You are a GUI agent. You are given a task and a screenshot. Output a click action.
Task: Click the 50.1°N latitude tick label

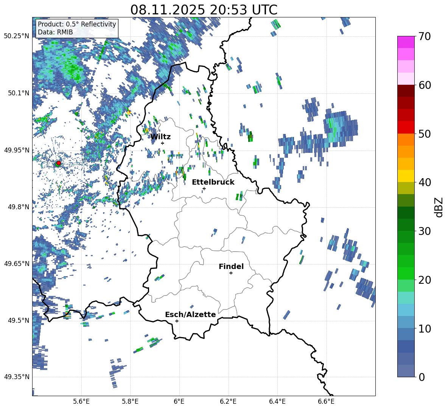point(18,93)
